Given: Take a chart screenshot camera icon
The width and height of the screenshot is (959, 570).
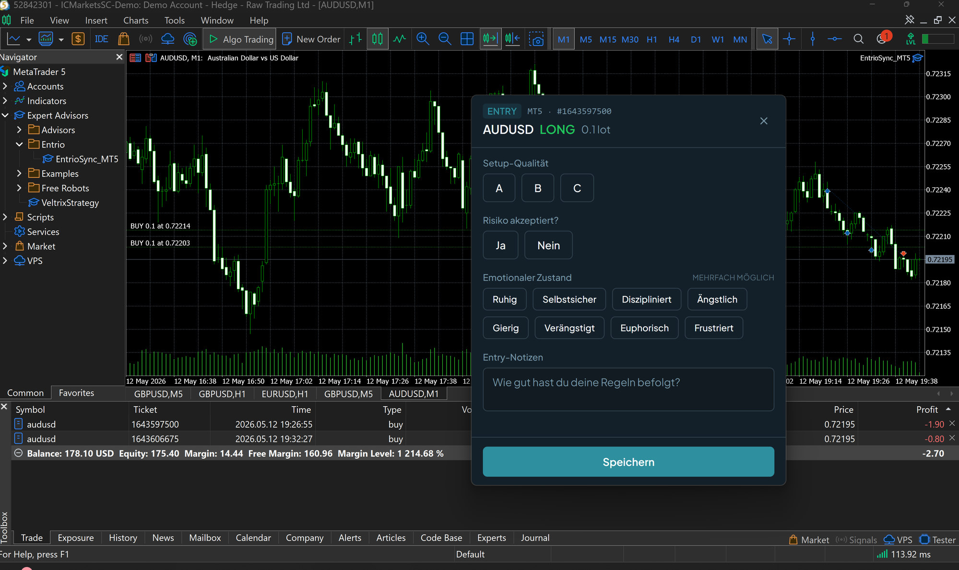Looking at the screenshot, I should (x=536, y=39).
